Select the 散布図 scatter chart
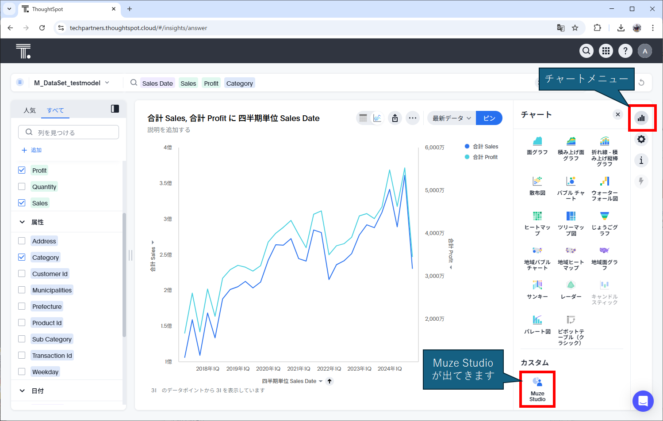 [537, 186]
